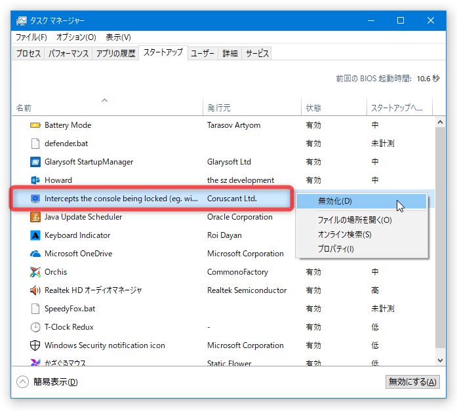The image size is (457, 411).
Task: Click the Task Manager title bar icon
Action: (22, 21)
